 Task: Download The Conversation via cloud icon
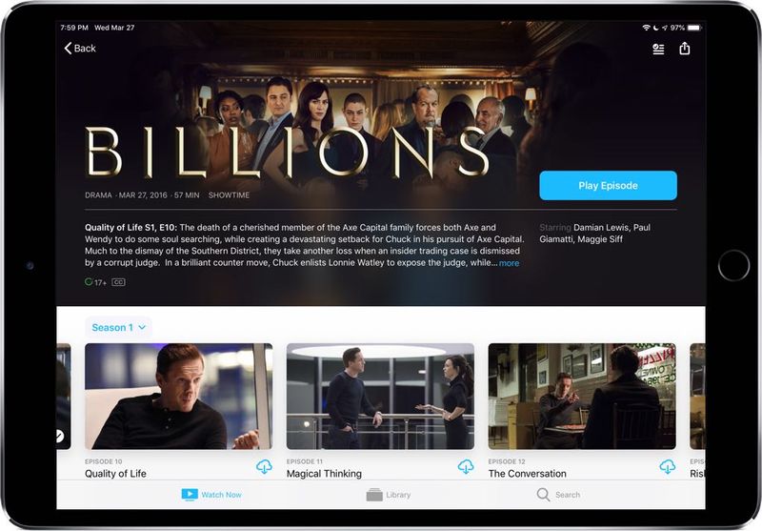click(x=668, y=467)
